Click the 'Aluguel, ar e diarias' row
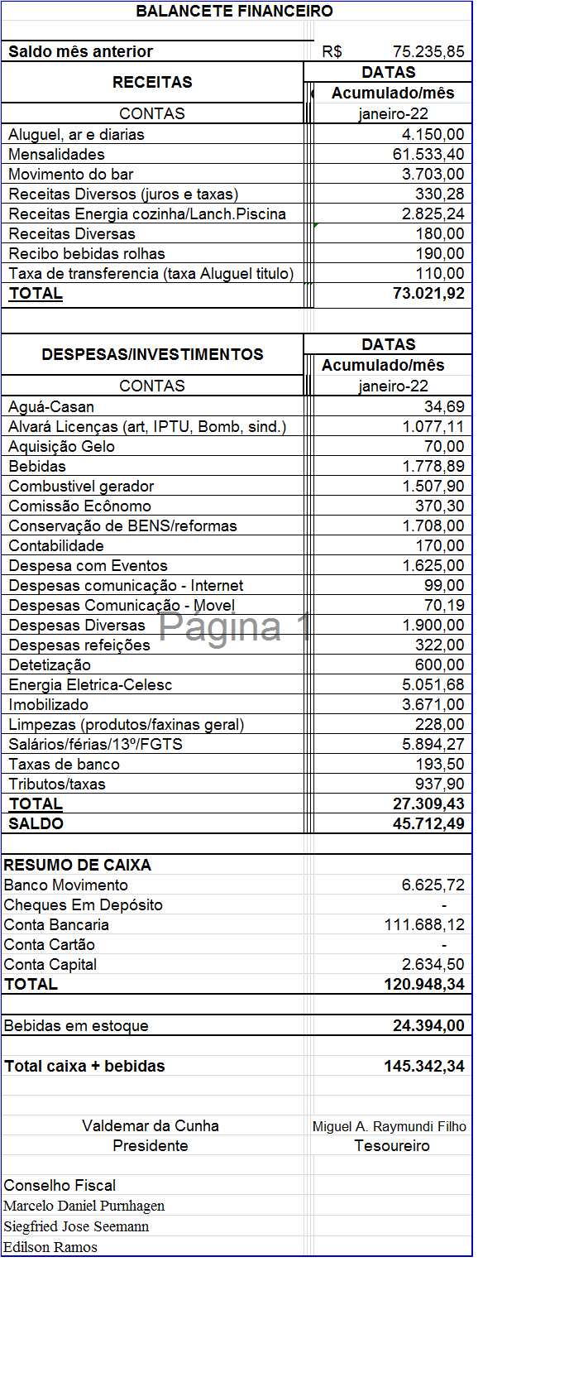The image size is (569, 1396). coord(237,134)
